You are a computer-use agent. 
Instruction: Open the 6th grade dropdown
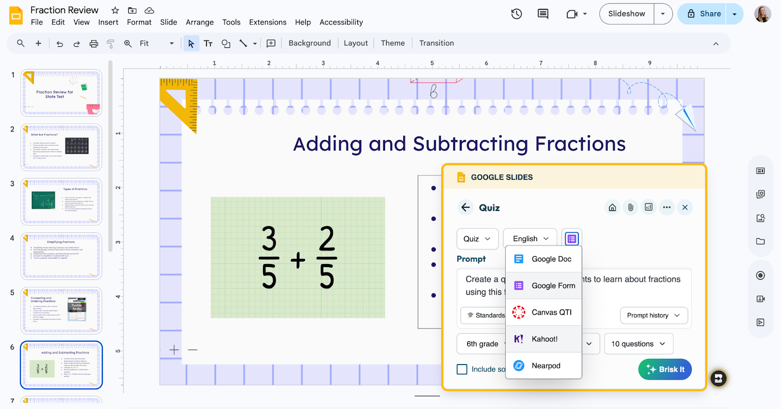coord(482,344)
